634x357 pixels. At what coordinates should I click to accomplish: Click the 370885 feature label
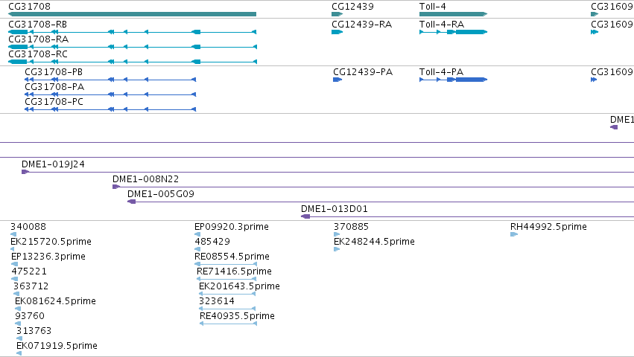352,227
